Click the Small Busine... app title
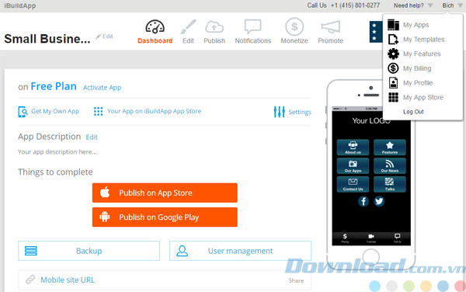466x292 pixels. coord(47,39)
